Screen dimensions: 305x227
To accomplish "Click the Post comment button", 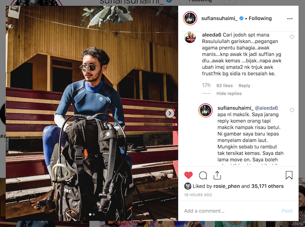I will 287,211.
